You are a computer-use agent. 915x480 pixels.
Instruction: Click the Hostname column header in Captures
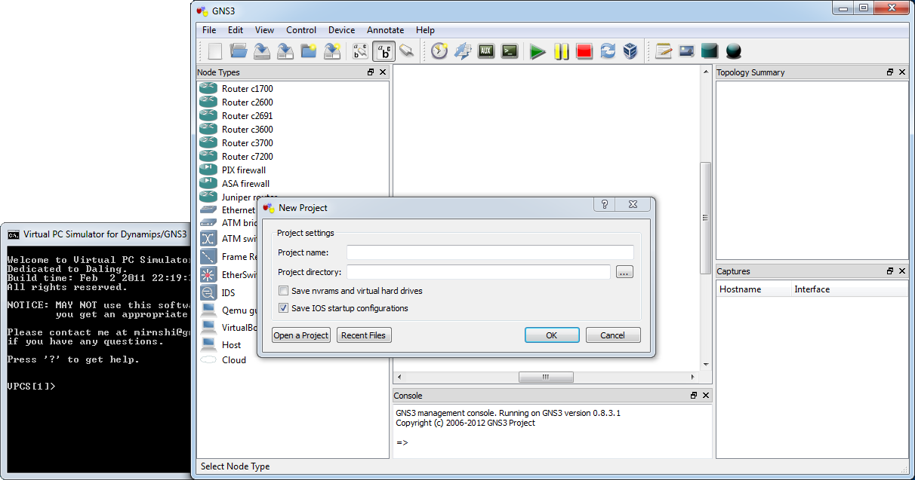[753, 289]
